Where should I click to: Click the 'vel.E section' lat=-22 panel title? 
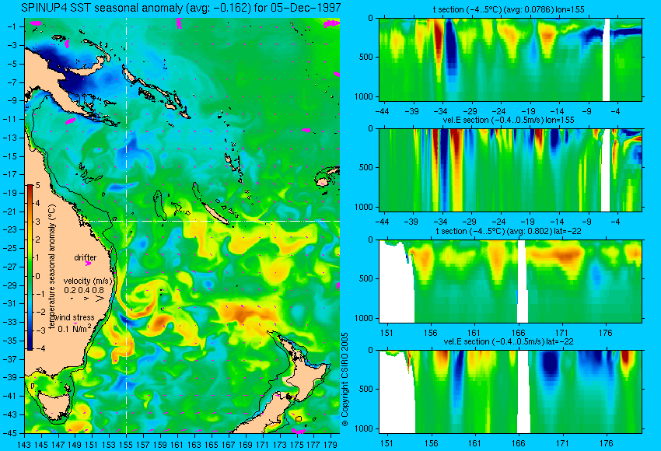pyautogui.click(x=509, y=341)
